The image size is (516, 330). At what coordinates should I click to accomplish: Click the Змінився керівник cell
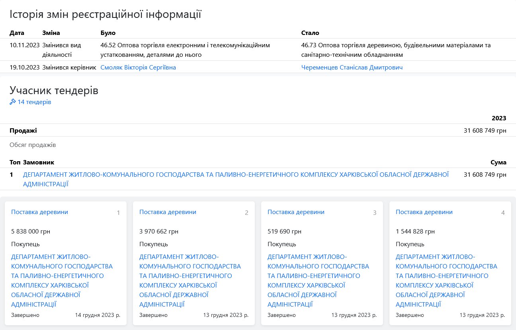point(69,68)
